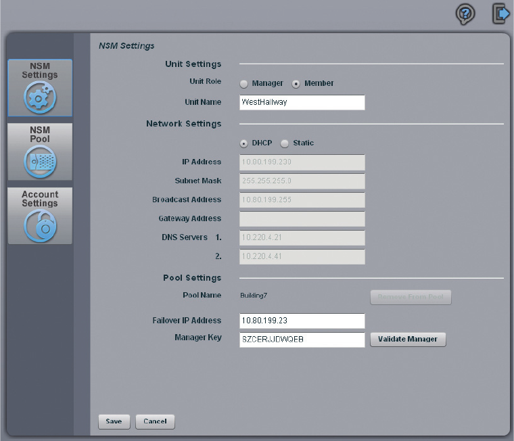
Task: Click the logout exit icon
Action: pos(501,14)
